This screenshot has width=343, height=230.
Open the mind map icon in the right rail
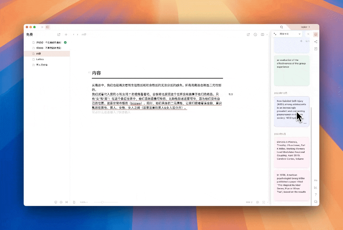[x=316, y=42]
